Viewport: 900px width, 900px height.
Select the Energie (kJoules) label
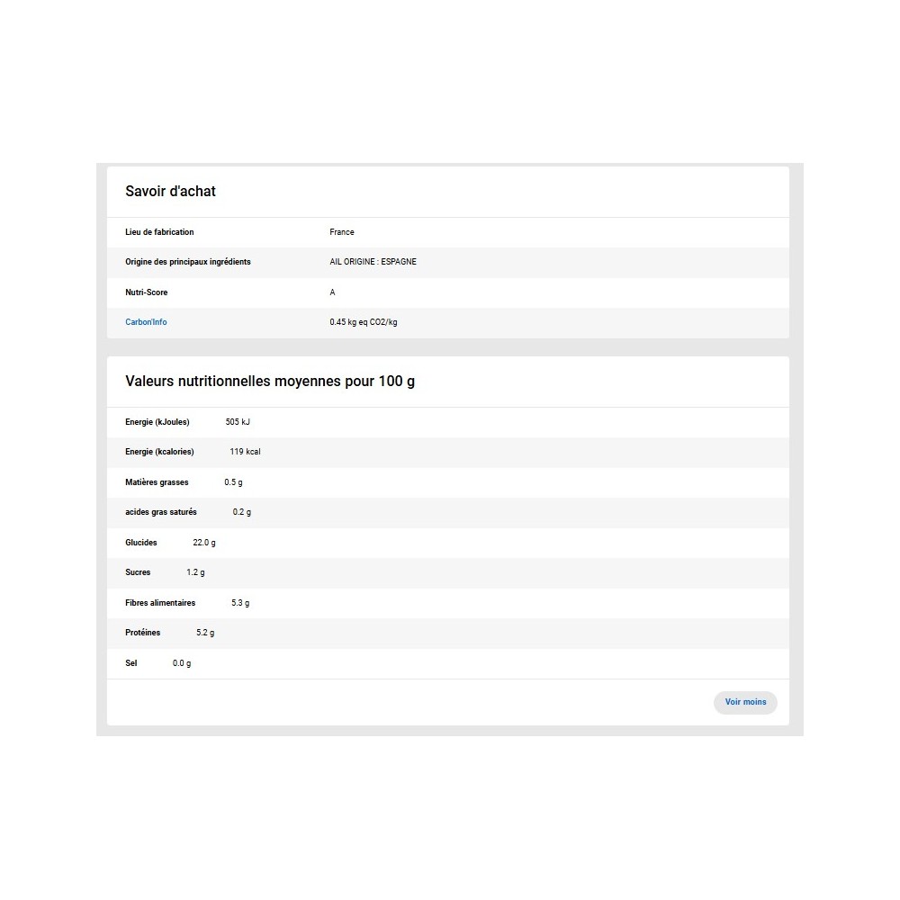(x=157, y=422)
